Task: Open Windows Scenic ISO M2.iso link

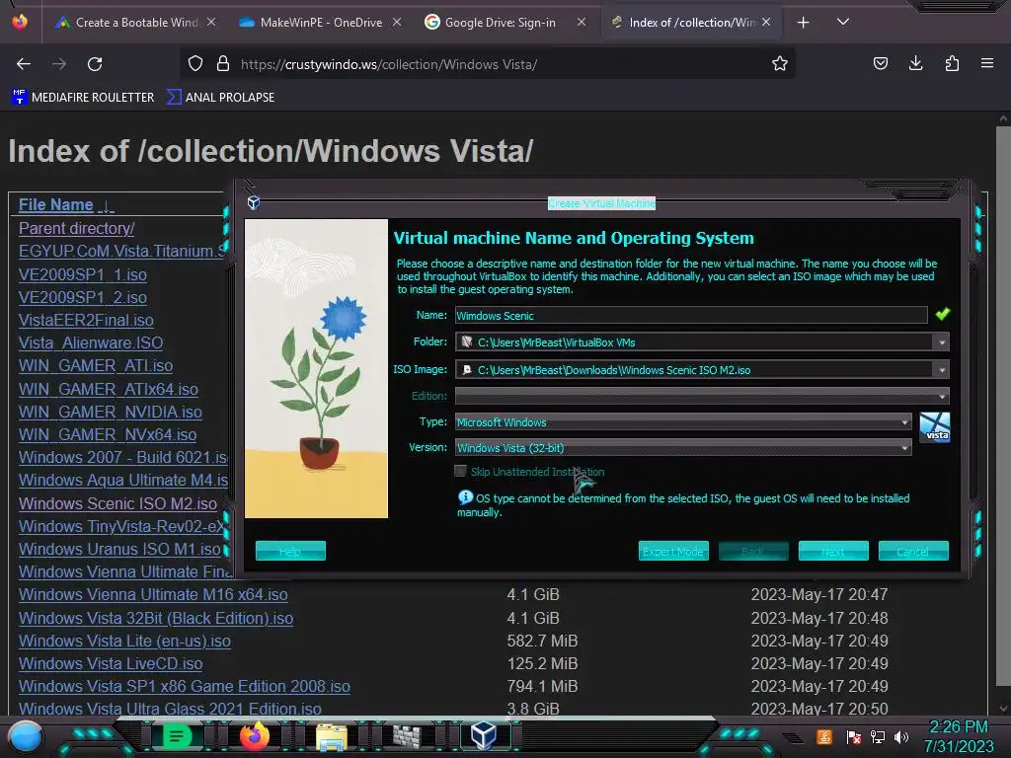Action: click(117, 503)
